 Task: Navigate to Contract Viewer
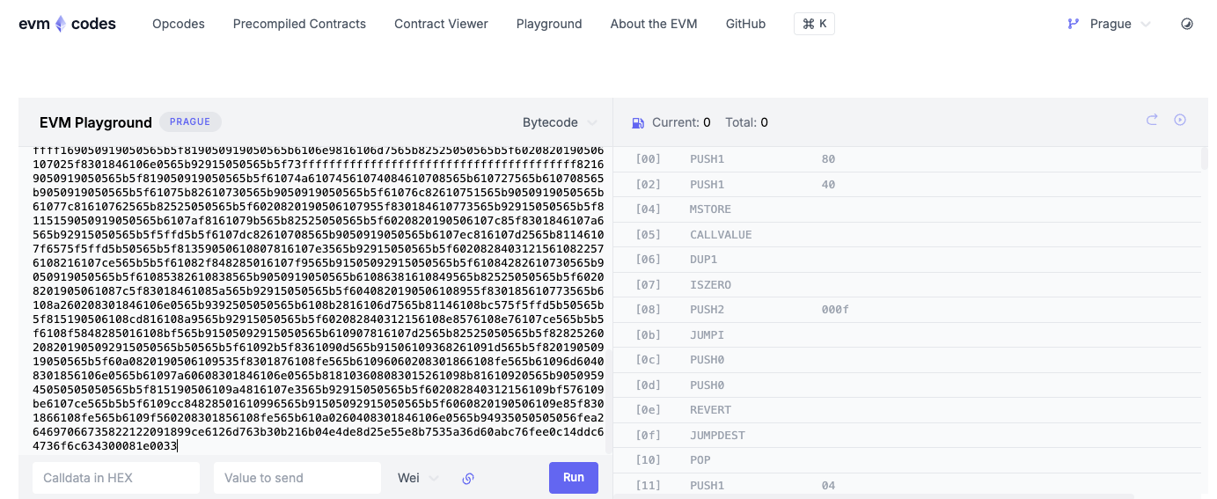(441, 24)
